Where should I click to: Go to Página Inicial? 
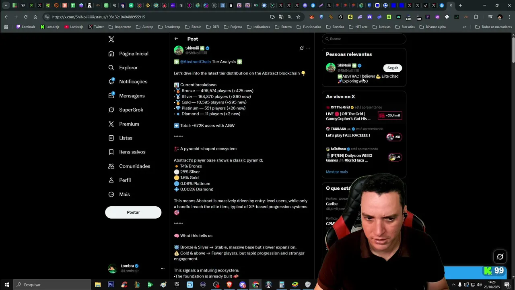coord(128,54)
